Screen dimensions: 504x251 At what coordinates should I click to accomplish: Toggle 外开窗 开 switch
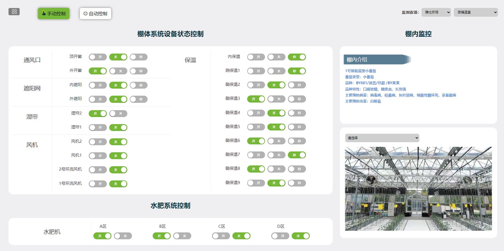(x=98, y=71)
